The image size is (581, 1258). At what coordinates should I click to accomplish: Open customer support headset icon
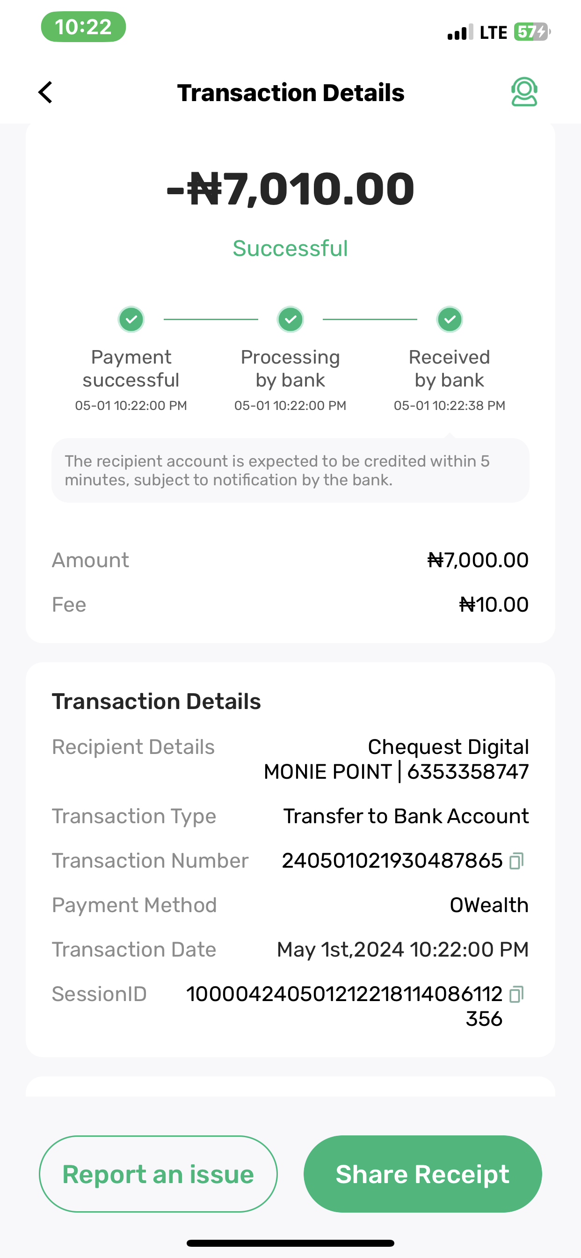coord(524,92)
